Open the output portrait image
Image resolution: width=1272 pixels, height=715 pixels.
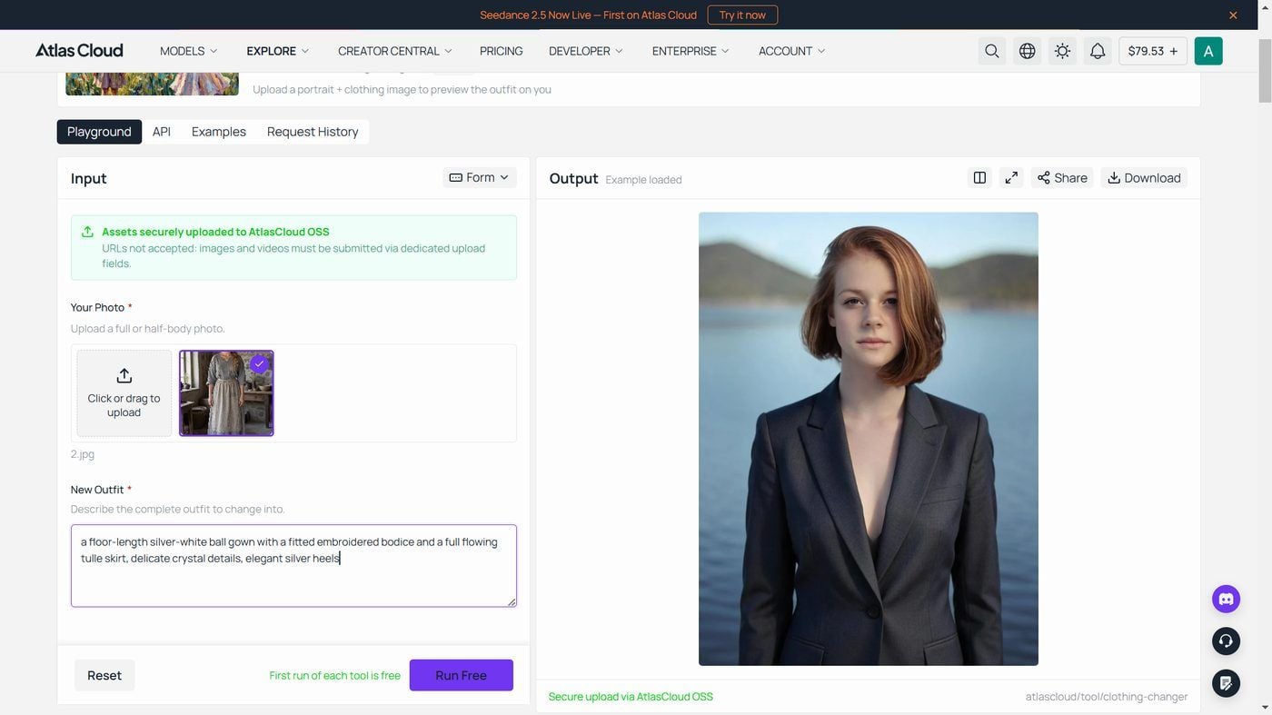(869, 439)
